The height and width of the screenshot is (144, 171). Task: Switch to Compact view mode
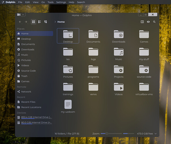[x=40, y=22]
